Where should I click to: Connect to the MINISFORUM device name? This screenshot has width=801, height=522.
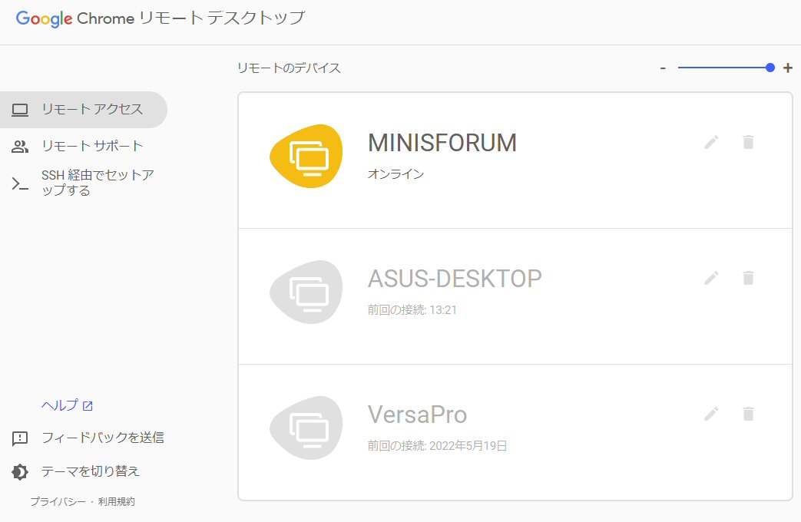tap(442, 143)
